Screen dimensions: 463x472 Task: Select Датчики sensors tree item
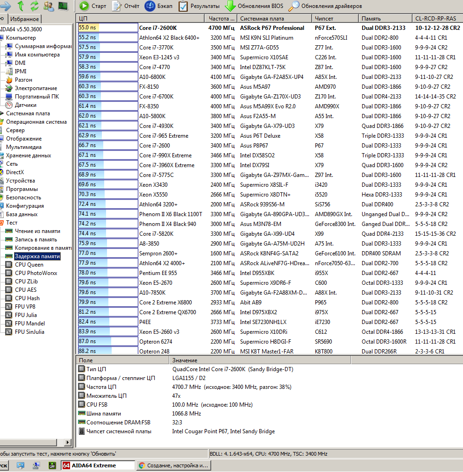tap(21, 105)
